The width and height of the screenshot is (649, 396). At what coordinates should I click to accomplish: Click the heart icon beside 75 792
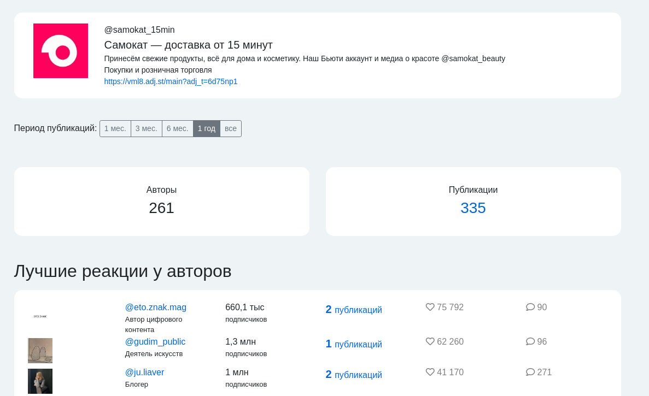coord(430,307)
